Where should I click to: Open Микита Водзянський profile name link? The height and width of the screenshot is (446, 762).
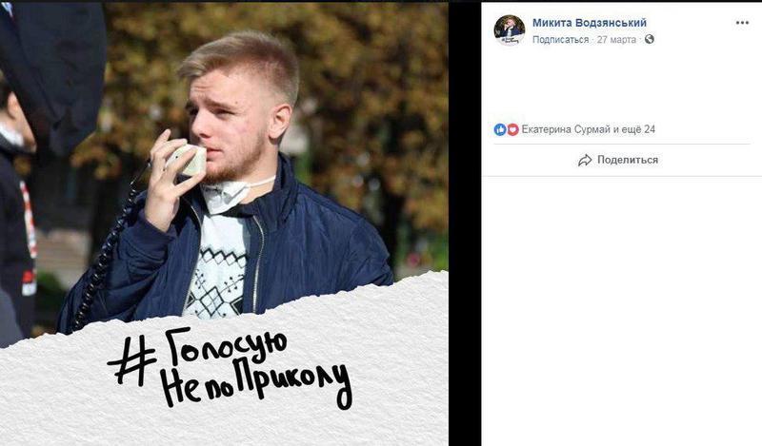(x=590, y=23)
